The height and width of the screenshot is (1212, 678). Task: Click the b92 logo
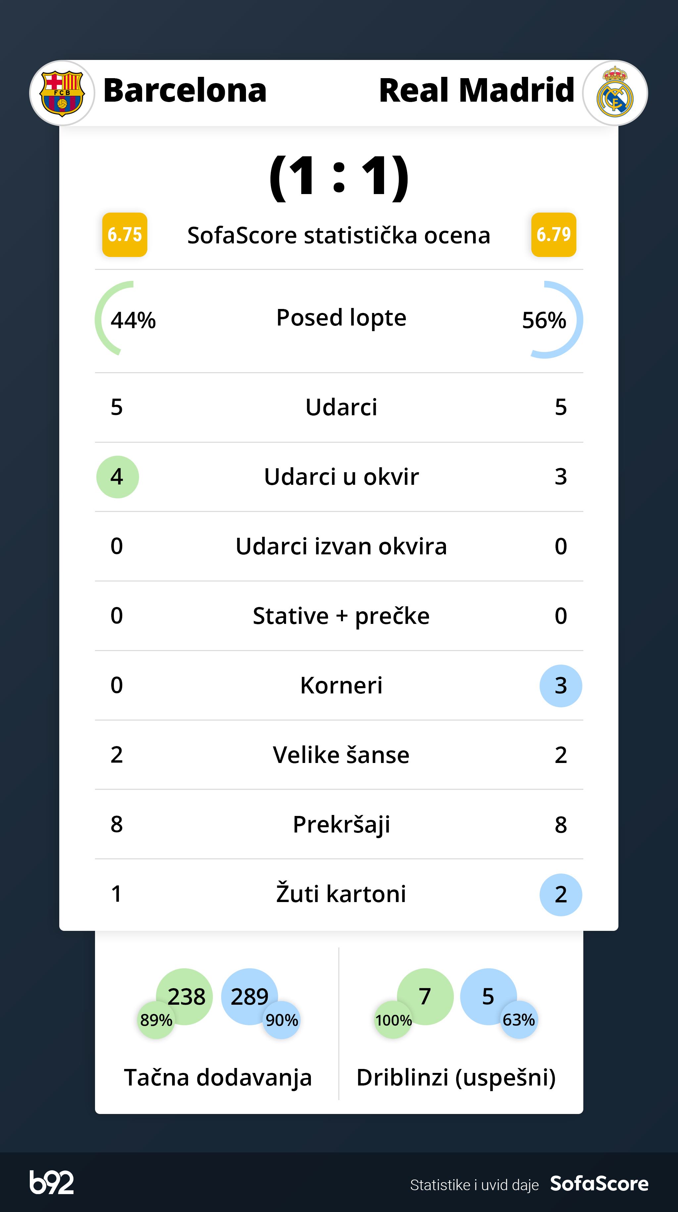pyautogui.click(x=52, y=1182)
